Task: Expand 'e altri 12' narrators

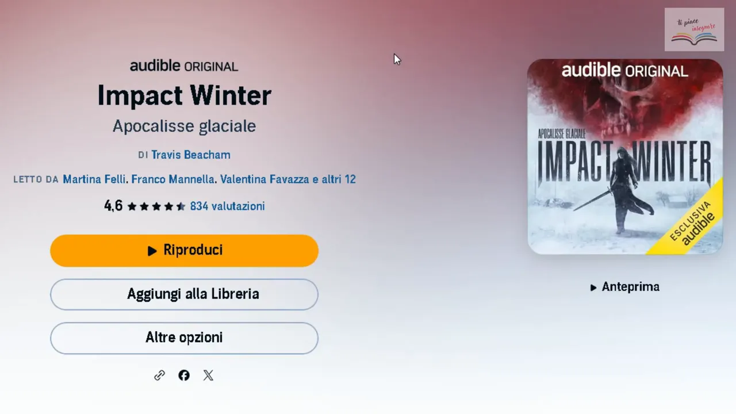Action: [334, 179]
